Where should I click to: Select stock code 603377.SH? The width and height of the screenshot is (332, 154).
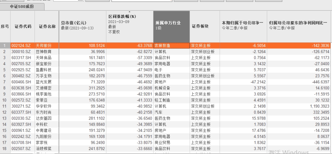click(x=23, y=112)
